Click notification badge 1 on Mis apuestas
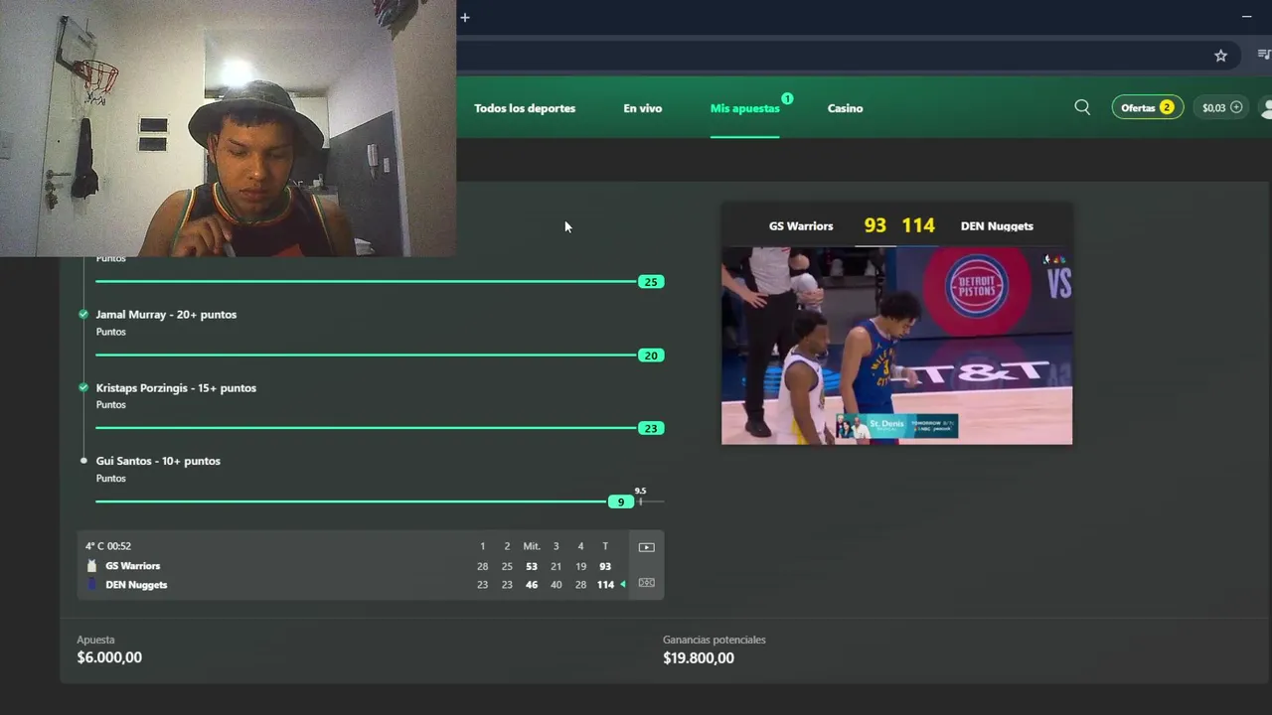1272x715 pixels. [787, 98]
